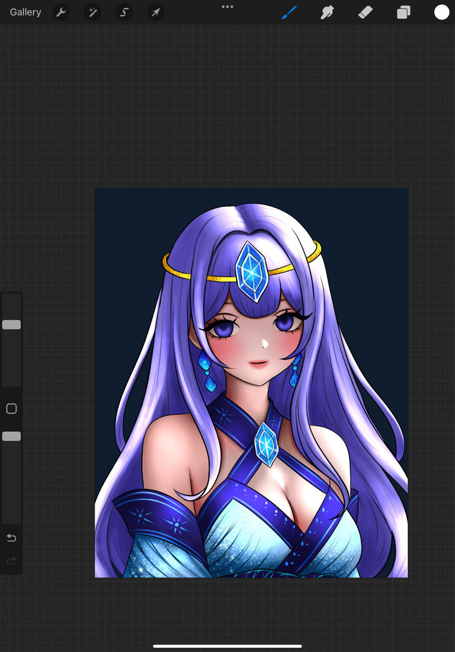This screenshot has width=455, height=652.
Task: Undo the last action
Action: click(12, 538)
